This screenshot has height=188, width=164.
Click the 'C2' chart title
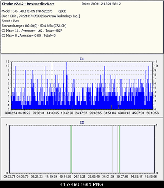pos(82,122)
